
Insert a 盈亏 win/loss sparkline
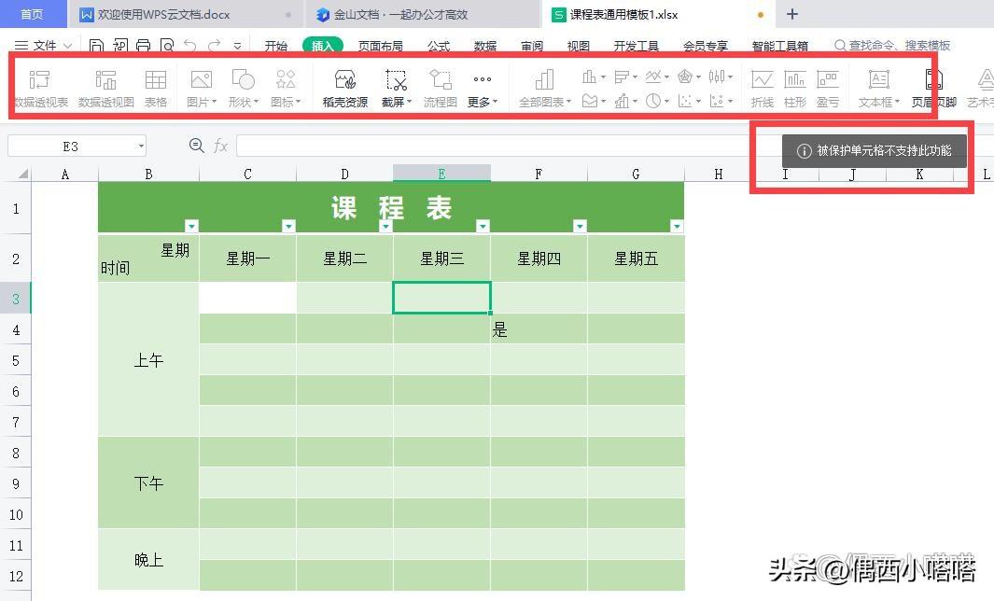828,88
